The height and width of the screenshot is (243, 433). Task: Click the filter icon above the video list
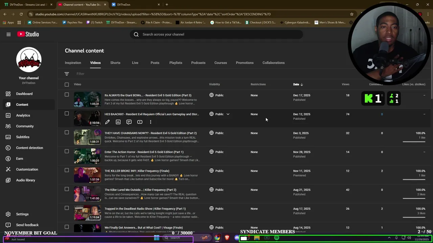(x=67, y=74)
